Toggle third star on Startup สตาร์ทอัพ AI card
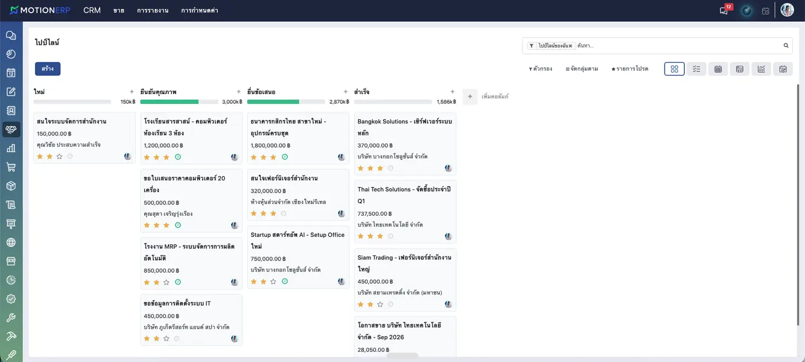This screenshot has width=805, height=362. click(273, 282)
